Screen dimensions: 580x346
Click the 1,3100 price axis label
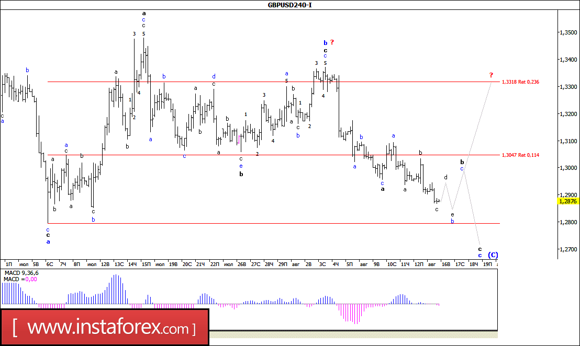point(568,141)
